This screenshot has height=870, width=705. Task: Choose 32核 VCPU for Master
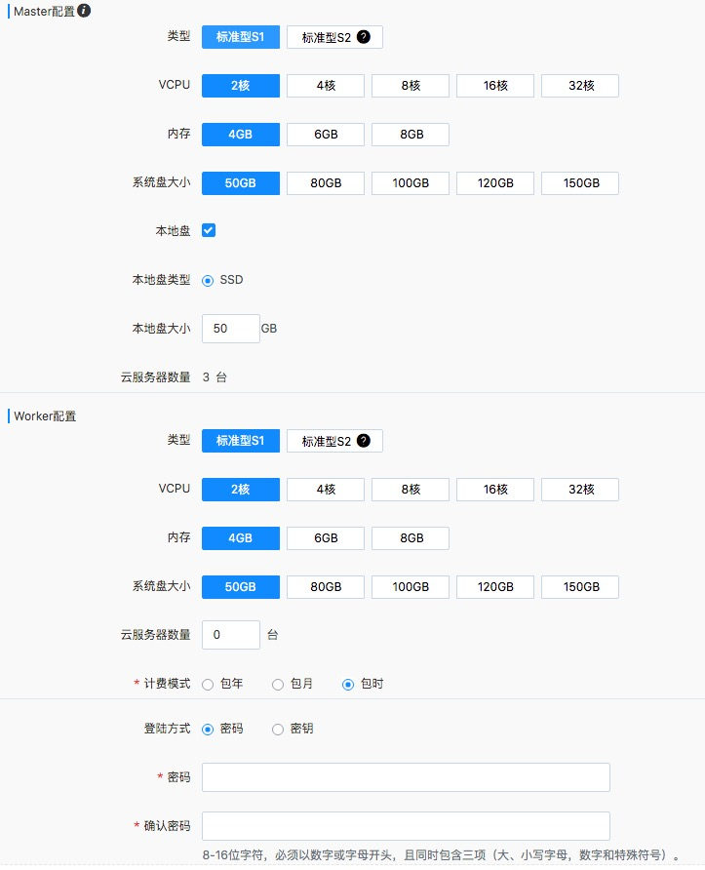tap(580, 86)
